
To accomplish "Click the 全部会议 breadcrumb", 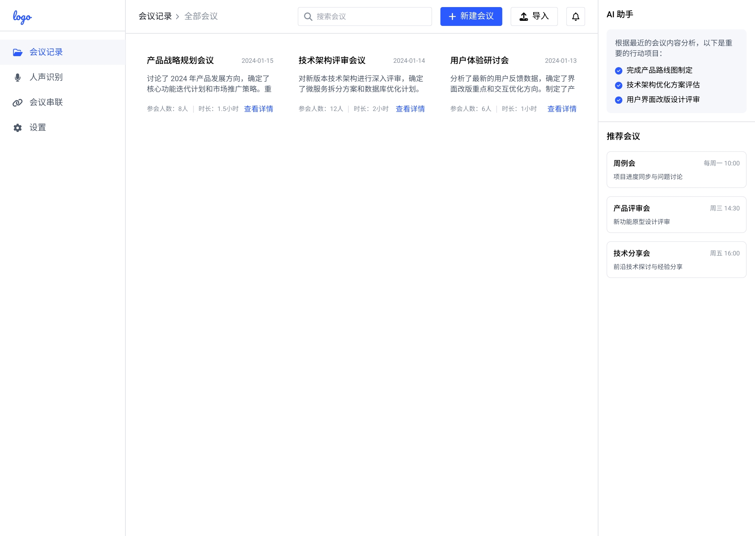I will tap(201, 16).
